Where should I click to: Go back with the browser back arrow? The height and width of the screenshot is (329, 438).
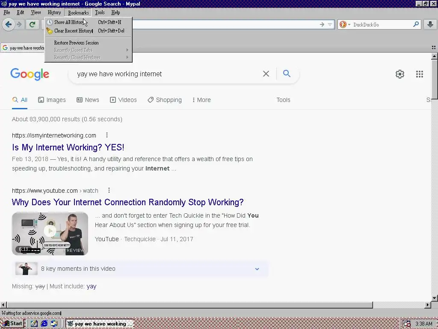tap(9, 24)
